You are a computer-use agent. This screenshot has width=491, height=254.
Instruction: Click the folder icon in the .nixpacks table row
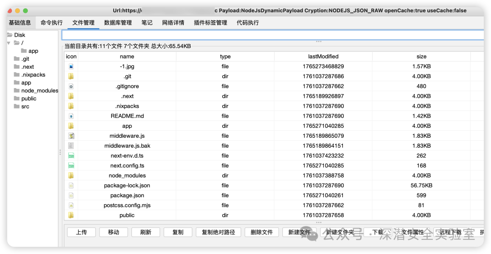(71, 106)
